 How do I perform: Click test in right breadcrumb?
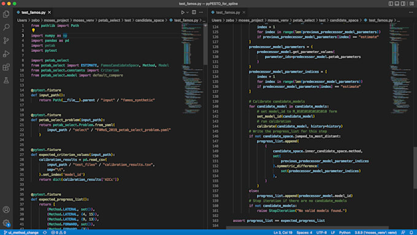click(322, 20)
